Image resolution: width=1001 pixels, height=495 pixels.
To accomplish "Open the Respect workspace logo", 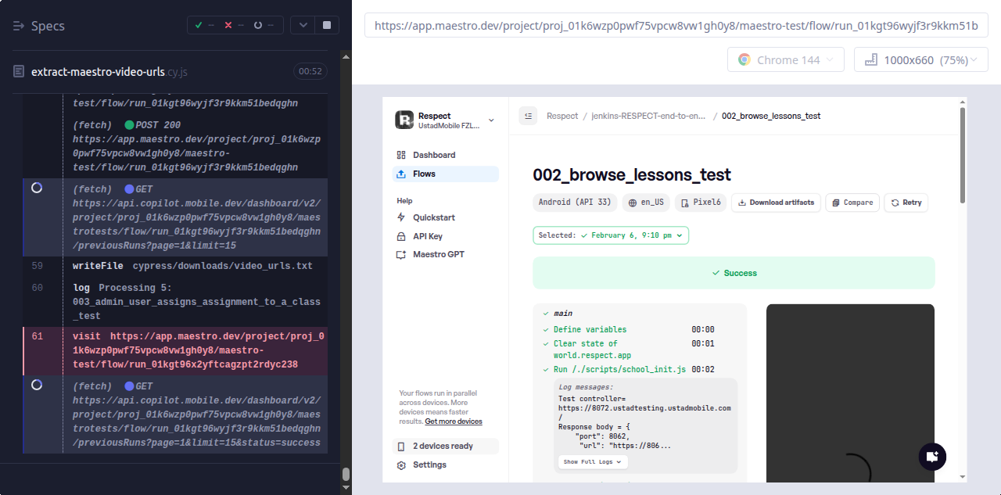I will [404, 120].
